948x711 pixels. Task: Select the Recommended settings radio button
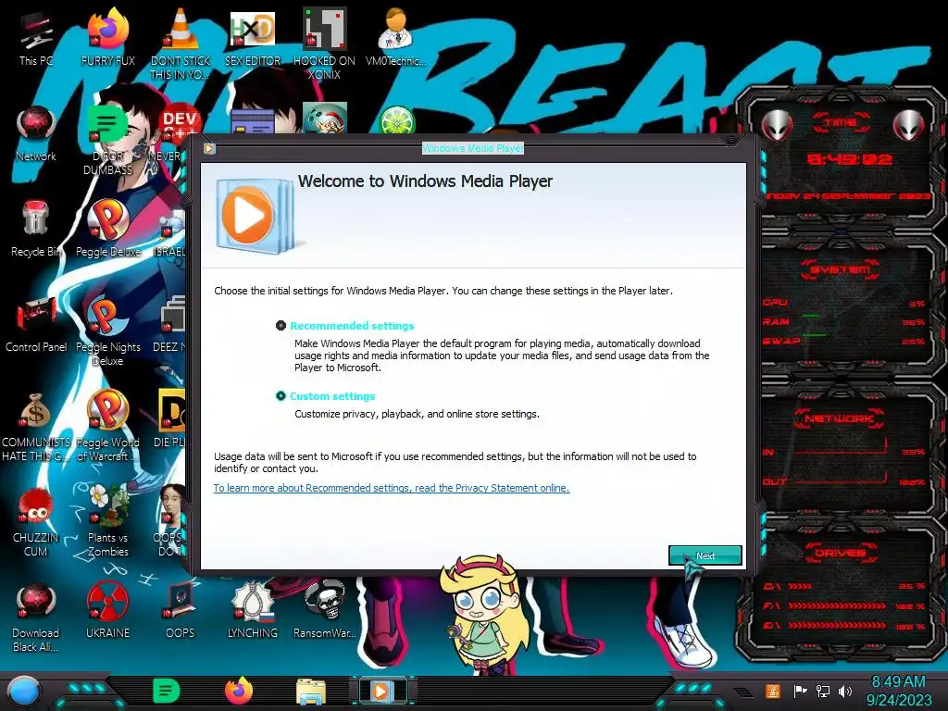click(x=281, y=325)
